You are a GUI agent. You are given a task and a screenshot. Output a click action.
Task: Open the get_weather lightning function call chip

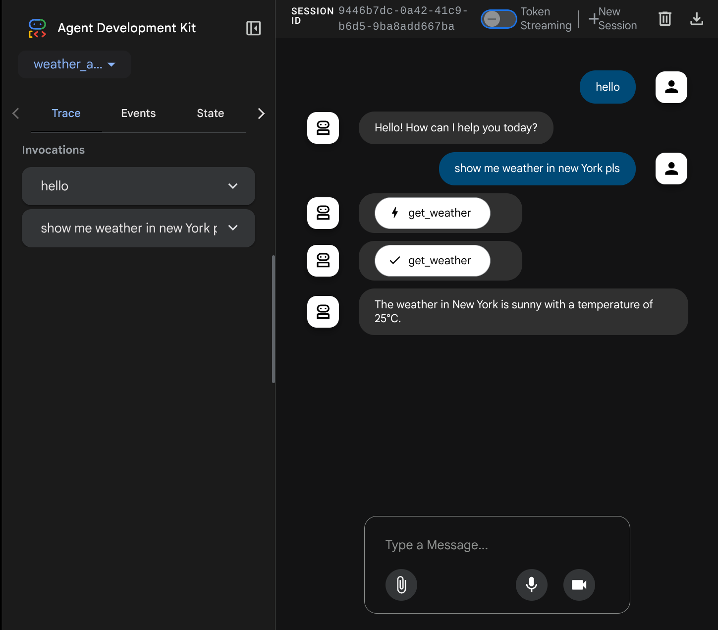pos(432,213)
